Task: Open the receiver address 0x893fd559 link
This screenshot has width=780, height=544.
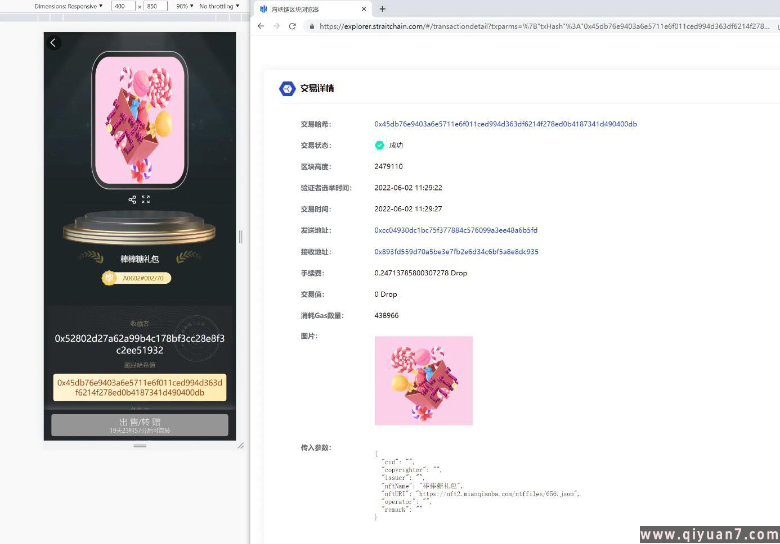Action: point(456,252)
